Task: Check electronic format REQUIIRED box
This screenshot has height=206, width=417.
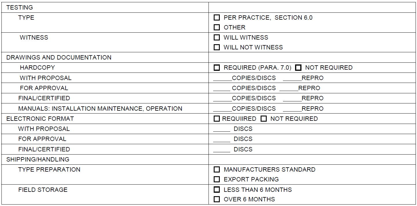Action: [217, 119]
